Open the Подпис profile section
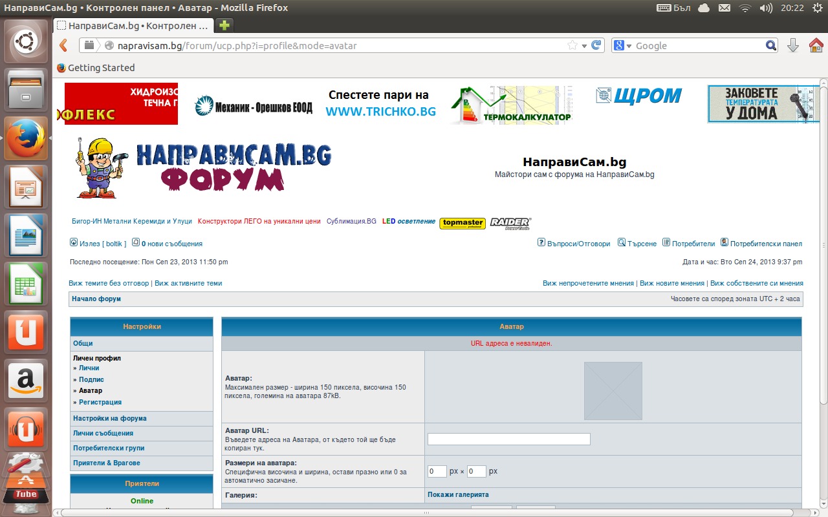This screenshot has width=828, height=517. [91, 379]
